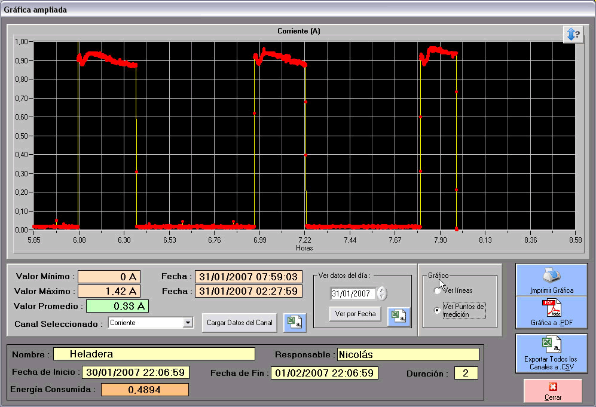This screenshot has width=596, height=407.
Task: Click the up arrow of the date spinner
Action: coord(382,290)
